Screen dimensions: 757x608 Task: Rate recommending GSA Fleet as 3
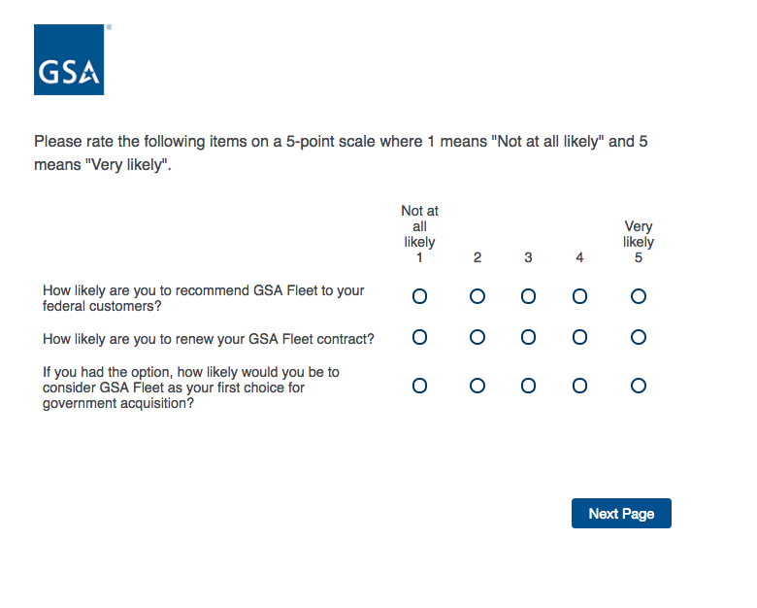click(528, 296)
